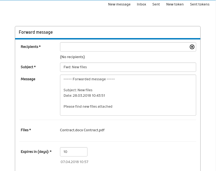The width and height of the screenshot is (216, 171).
Task: Click the Forward message panel heading
Action: coord(36,32)
